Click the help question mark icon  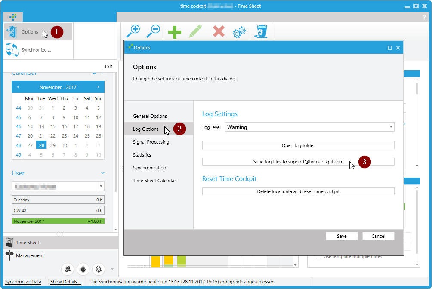click(424, 17)
